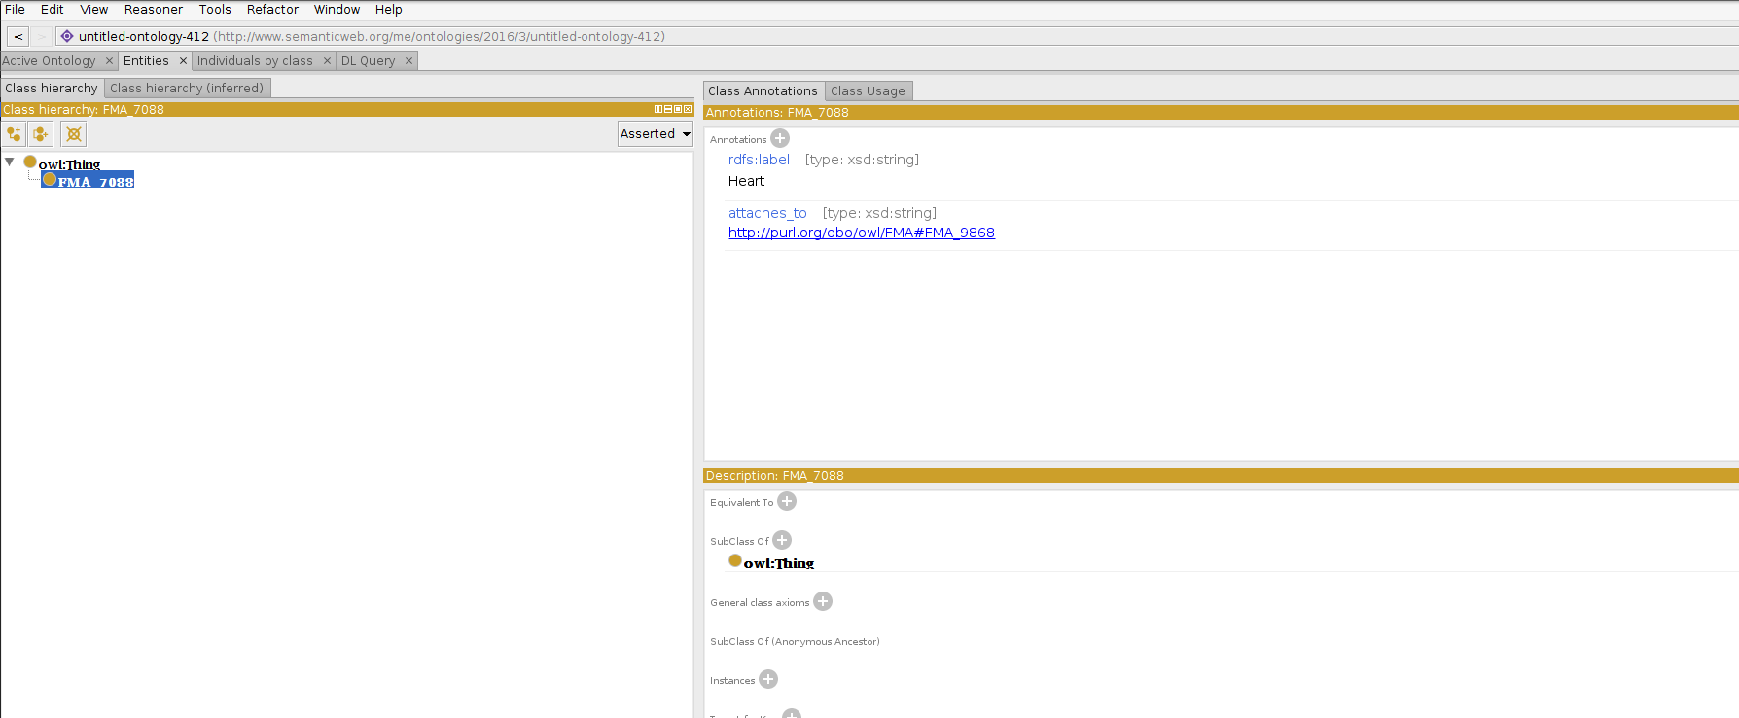Close the Entities tab
This screenshot has height=718, width=1739.
[183, 61]
